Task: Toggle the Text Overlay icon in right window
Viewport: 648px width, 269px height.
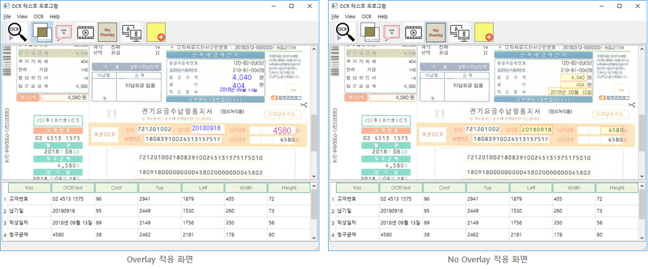Action: click(370, 31)
